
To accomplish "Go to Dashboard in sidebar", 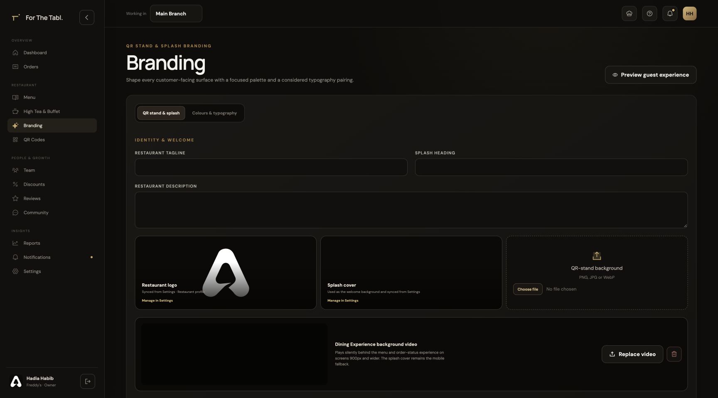I will [x=52, y=53].
